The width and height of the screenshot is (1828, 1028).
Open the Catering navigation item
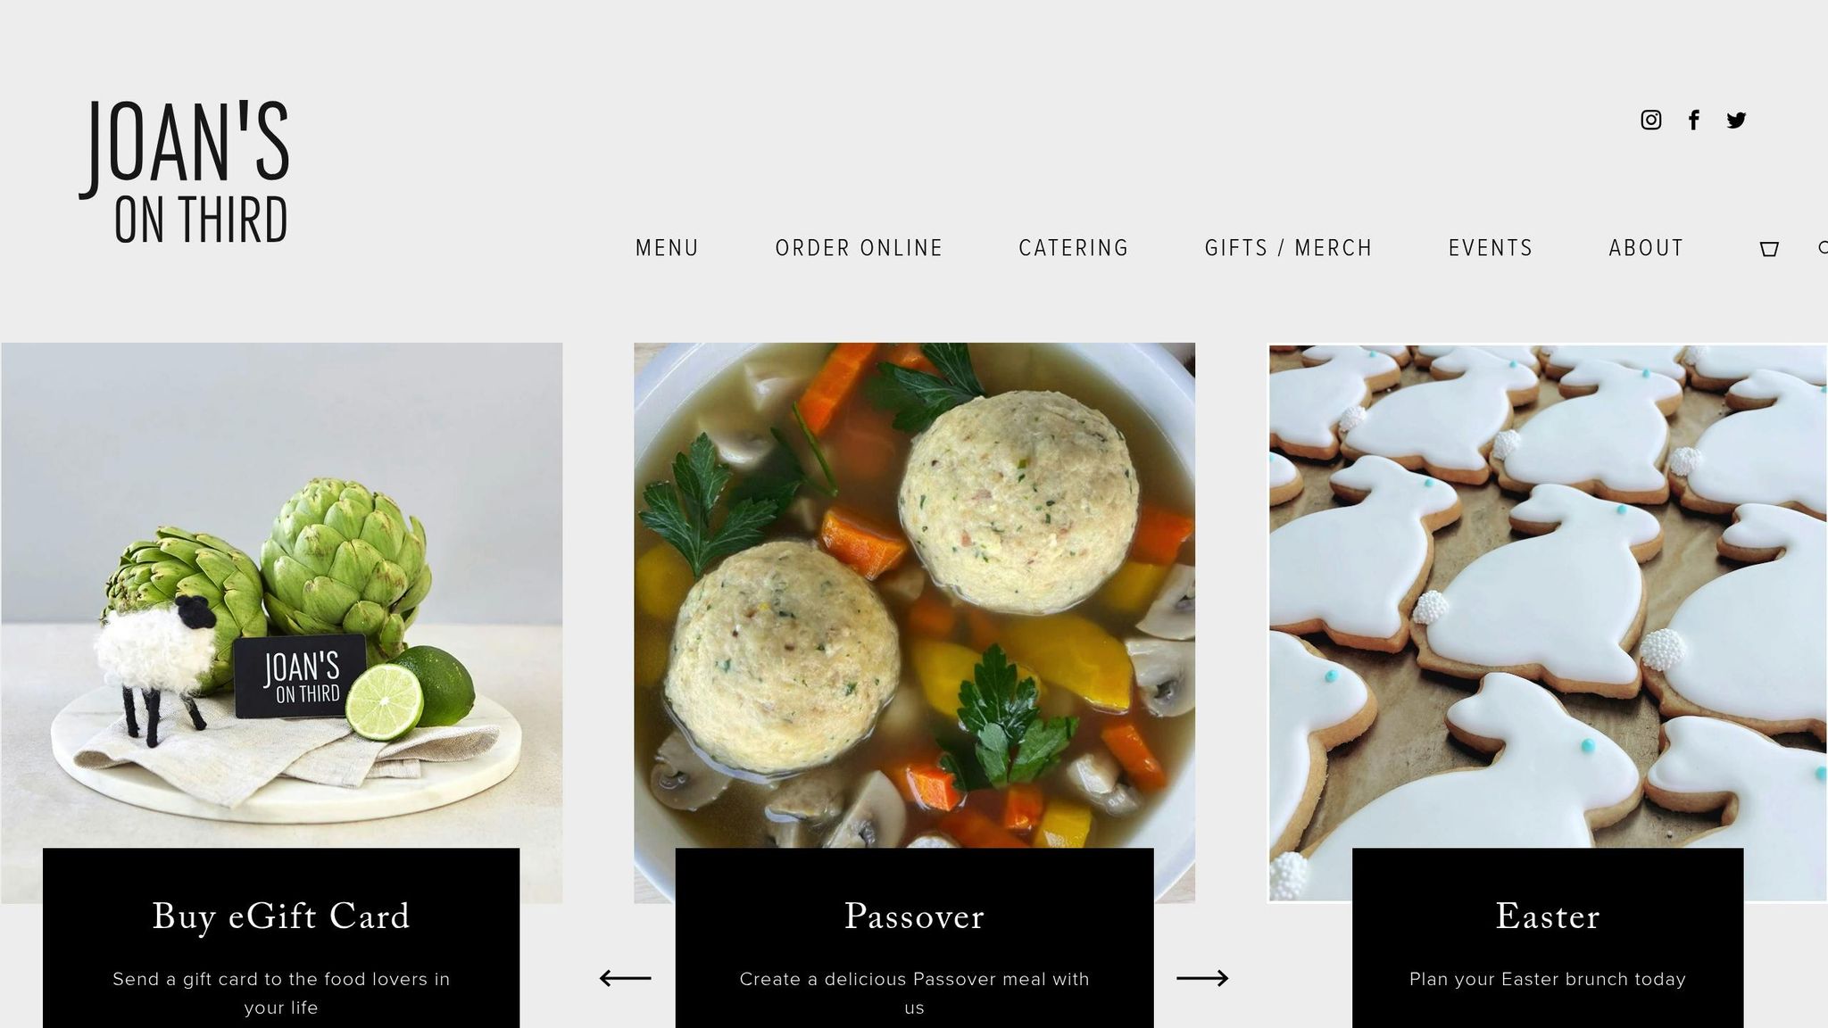pos(1074,248)
